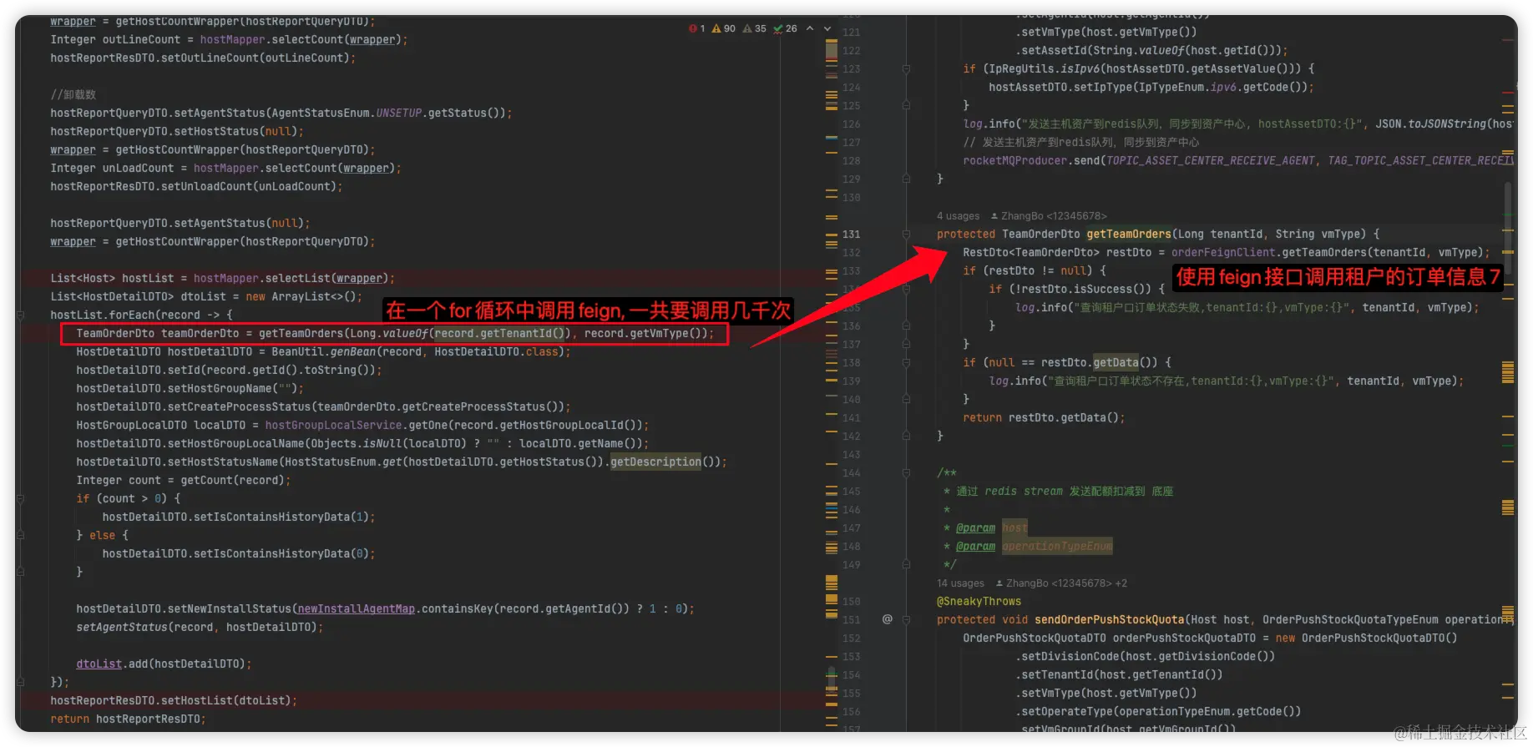Click 'orderFeignClient' in the right editor

pos(1223,253)
